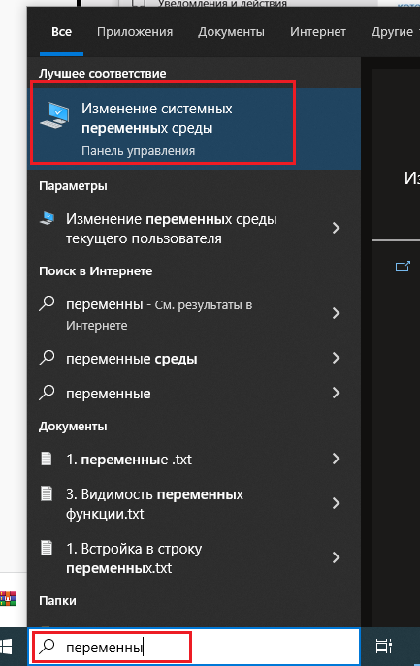420x666 pixels.
Task: Expand arrow for 'переменные среды' web suggestion
Action: 336,358
